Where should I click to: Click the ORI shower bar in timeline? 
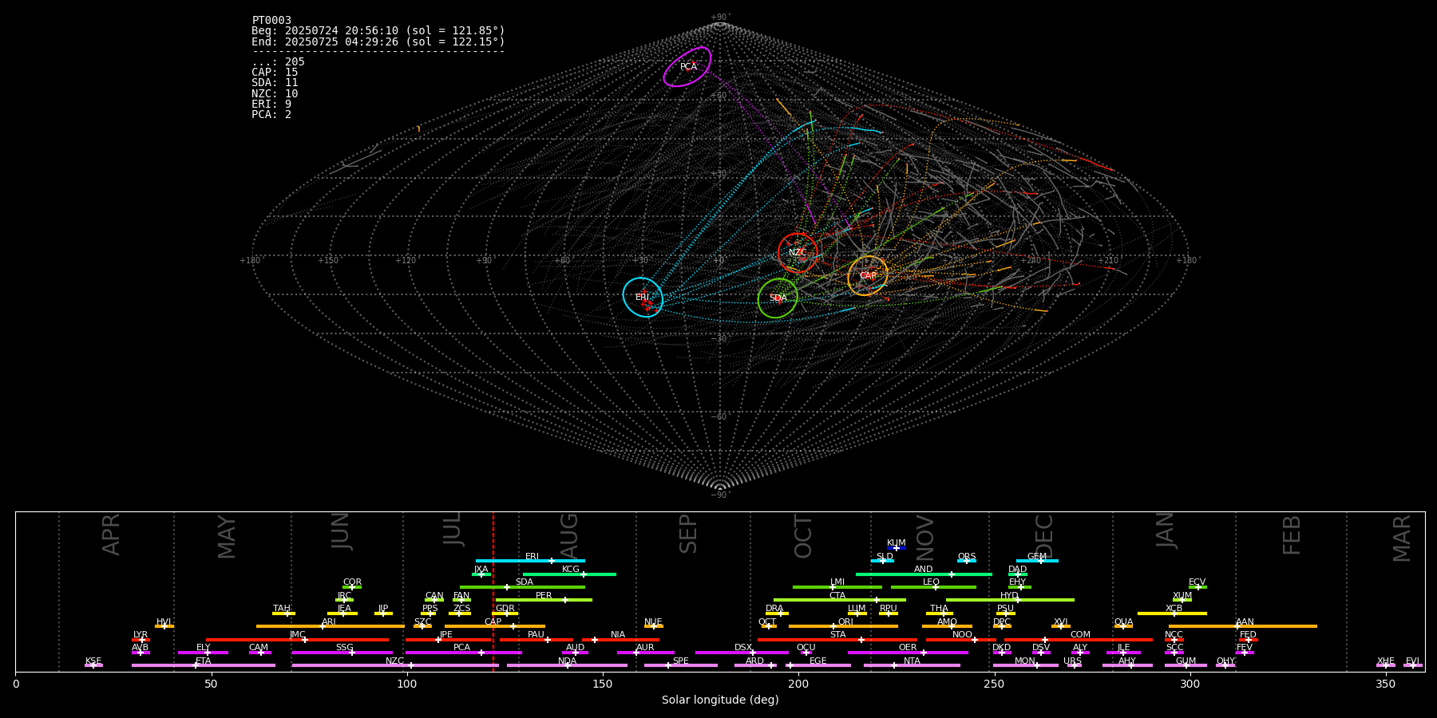tap(843, 626)
